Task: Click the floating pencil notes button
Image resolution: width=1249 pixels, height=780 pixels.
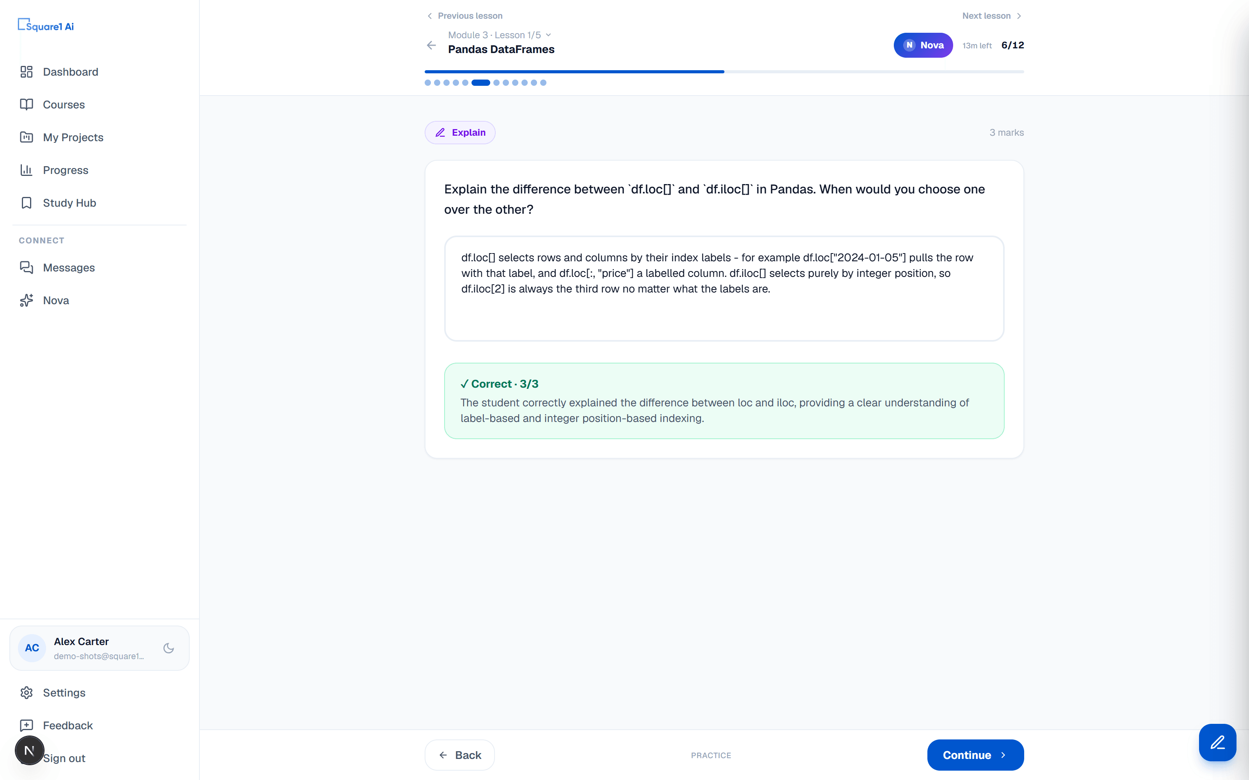Action: (1217, 742)
